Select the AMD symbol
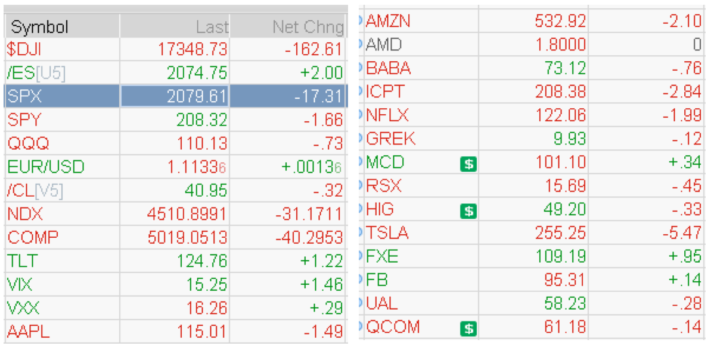714x346 pixels. click(x=384, y=45)
